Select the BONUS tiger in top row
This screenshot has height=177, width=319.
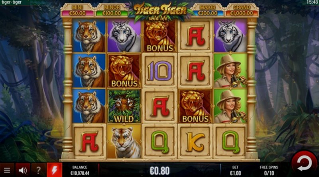point(159,35)
